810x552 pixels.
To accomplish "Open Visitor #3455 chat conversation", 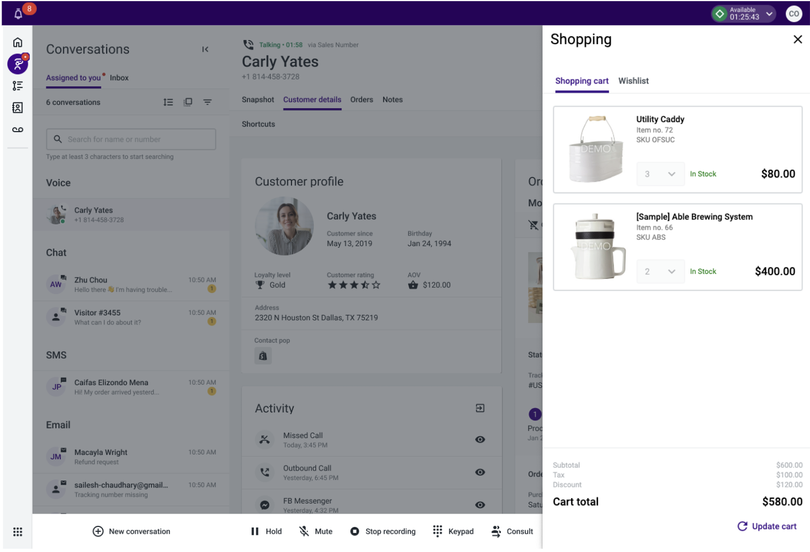I will click(131, 317).
